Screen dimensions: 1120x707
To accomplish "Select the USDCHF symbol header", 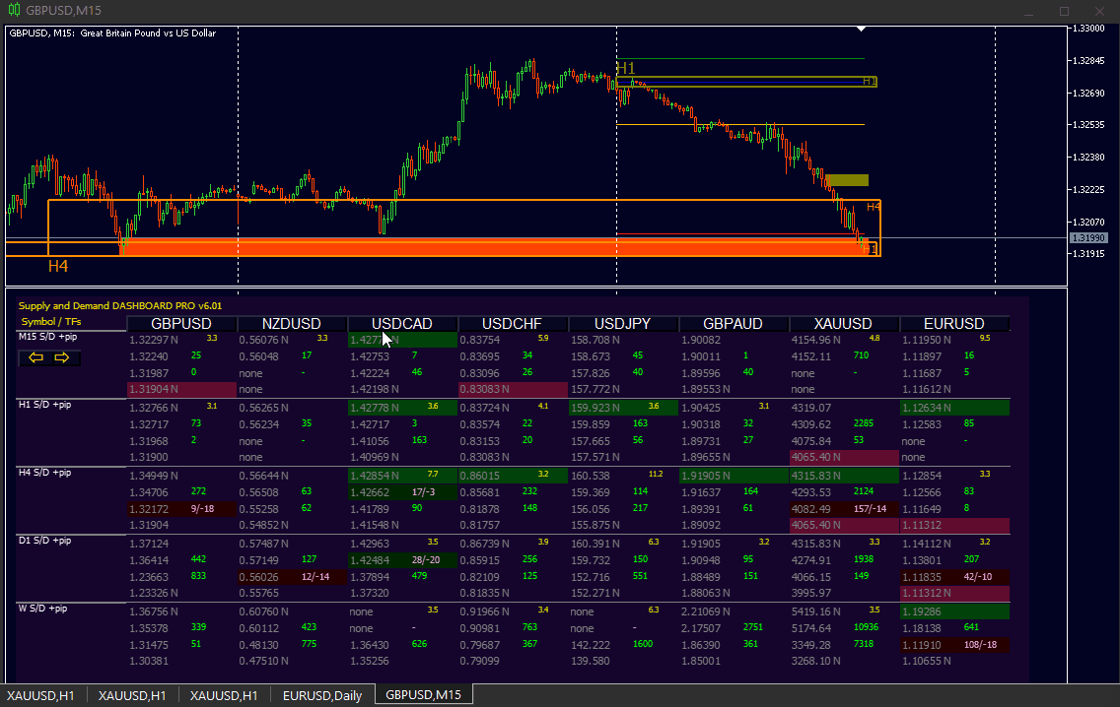I will (x=512, y=324).
